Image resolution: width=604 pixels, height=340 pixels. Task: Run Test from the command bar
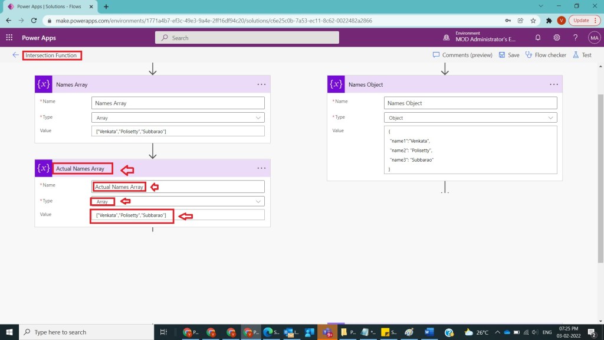pyautogui.click(x=582, y=55)
